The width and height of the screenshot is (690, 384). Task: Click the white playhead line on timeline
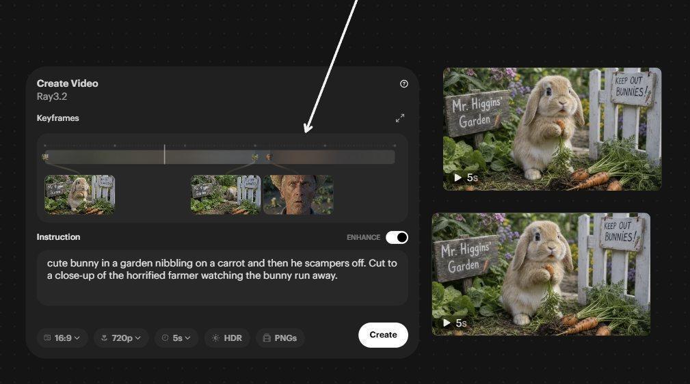165,154
